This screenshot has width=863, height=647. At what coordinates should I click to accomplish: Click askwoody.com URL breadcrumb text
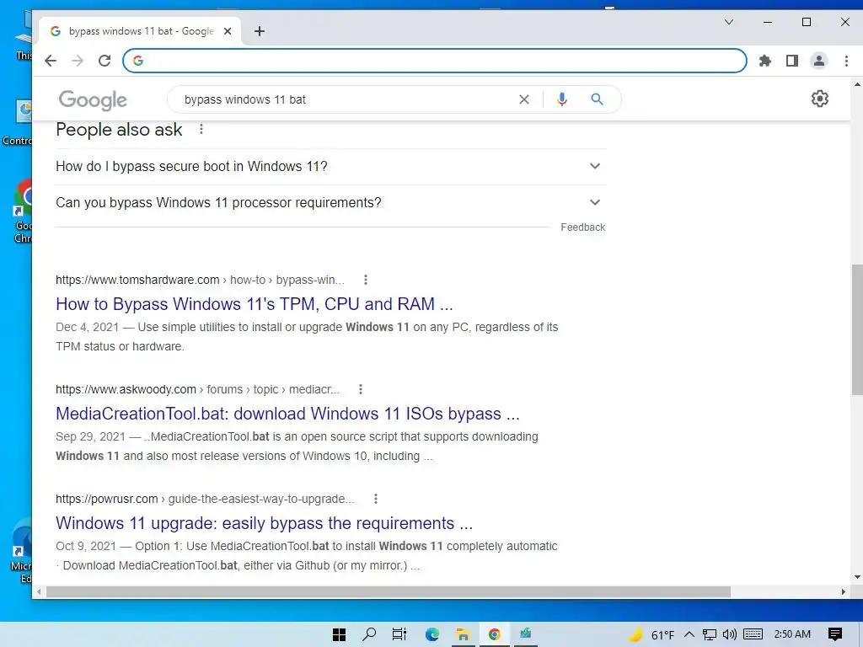(x=197, y=389)
